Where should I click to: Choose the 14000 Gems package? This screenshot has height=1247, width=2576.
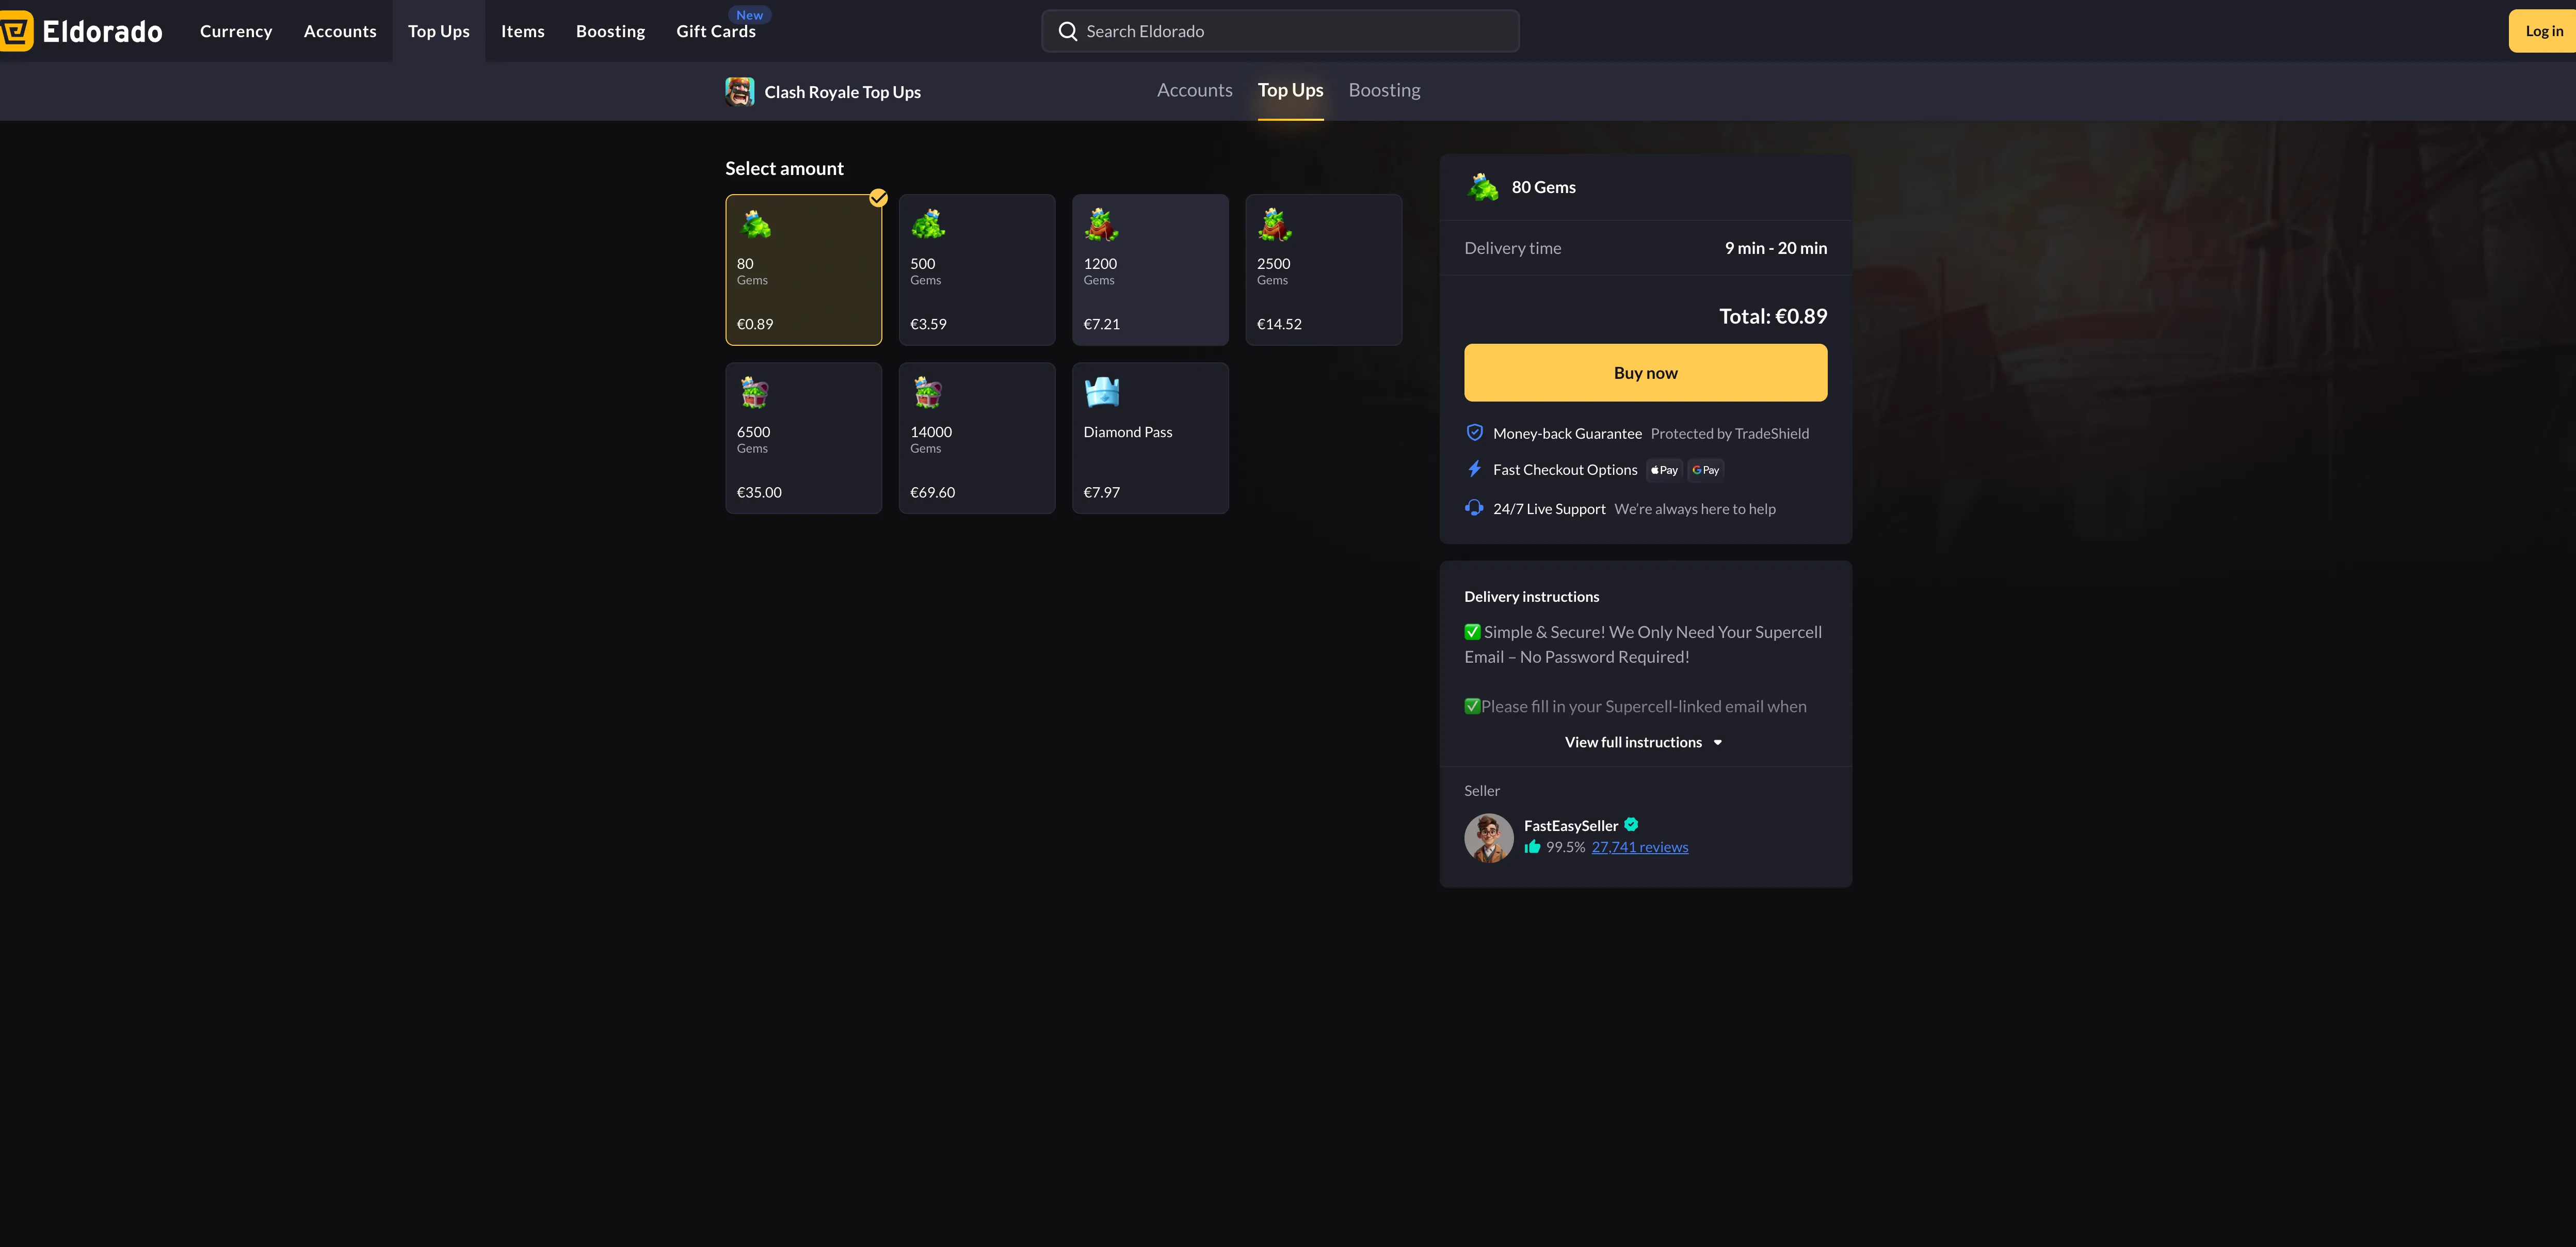[976, 438]
